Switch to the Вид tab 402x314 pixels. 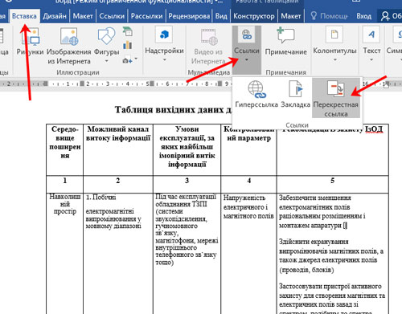coord(221,16)
